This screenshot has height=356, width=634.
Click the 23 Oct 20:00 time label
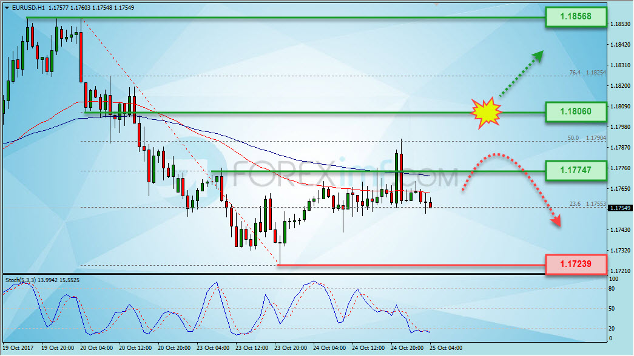[x=291, y=348]
